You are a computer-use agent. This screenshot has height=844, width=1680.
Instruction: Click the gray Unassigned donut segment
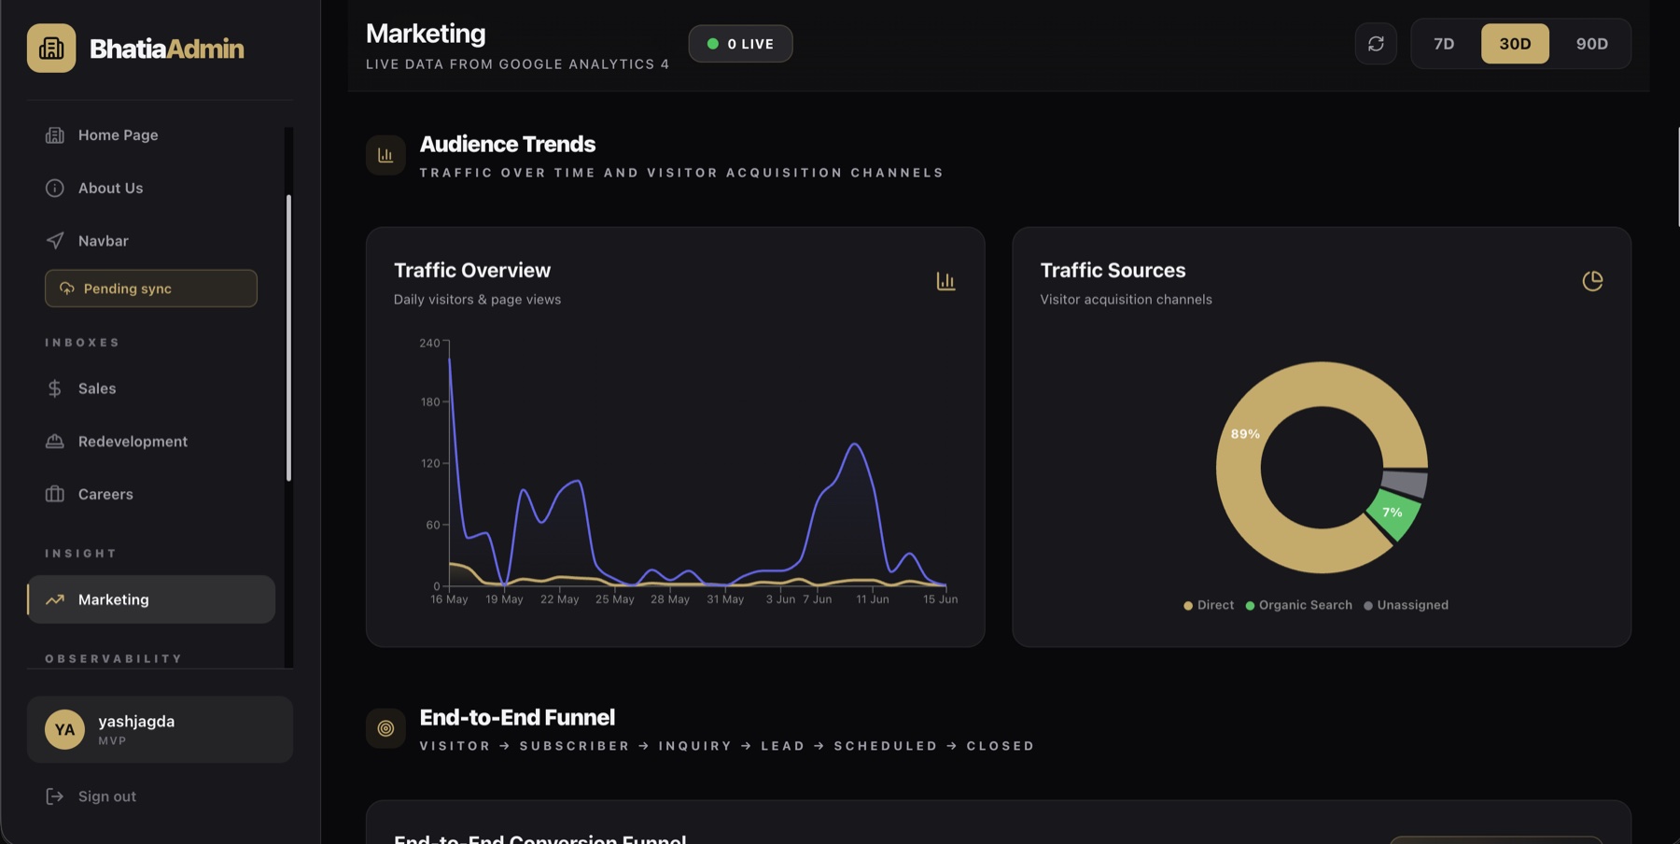tap(1406, 483)
